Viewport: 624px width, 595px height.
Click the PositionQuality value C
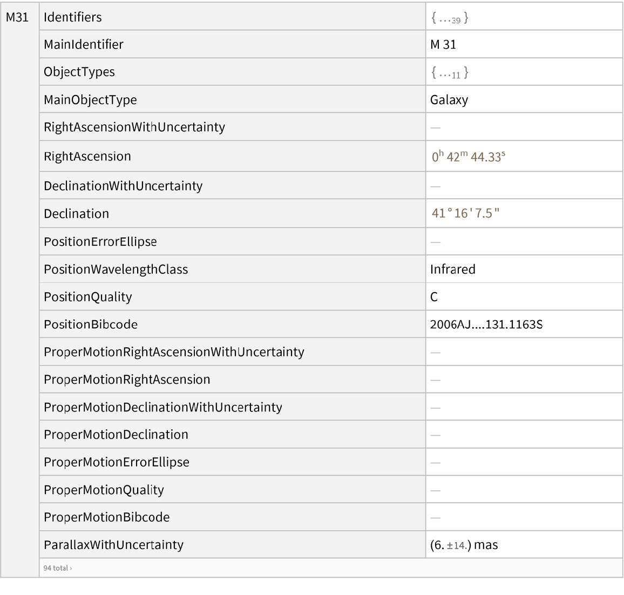coord(434,297)
